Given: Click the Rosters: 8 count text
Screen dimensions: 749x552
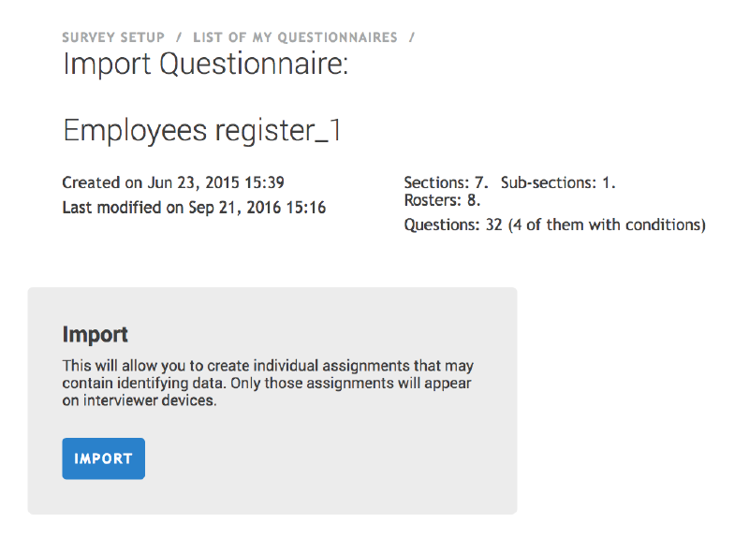Looking at the screenshot, I should [442, 200].
